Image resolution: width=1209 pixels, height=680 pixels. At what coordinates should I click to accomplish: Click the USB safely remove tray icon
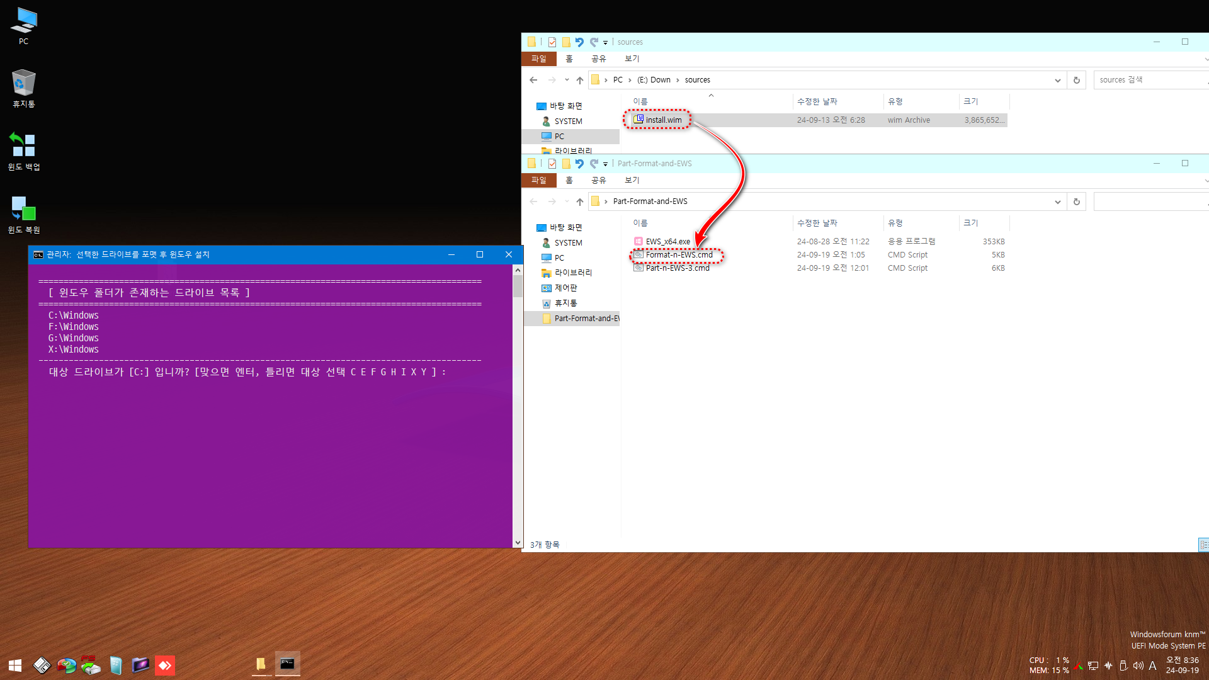pos(1123,666)
